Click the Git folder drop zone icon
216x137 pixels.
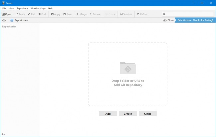pyautogui.click(x=128, y=68)
